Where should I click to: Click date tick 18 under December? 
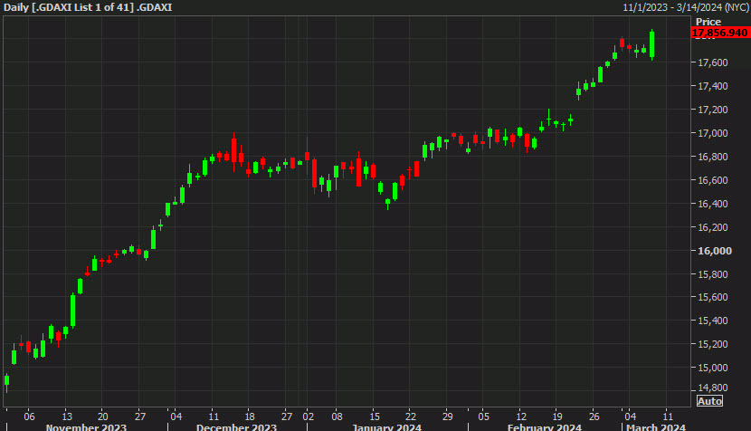point(250,417)
